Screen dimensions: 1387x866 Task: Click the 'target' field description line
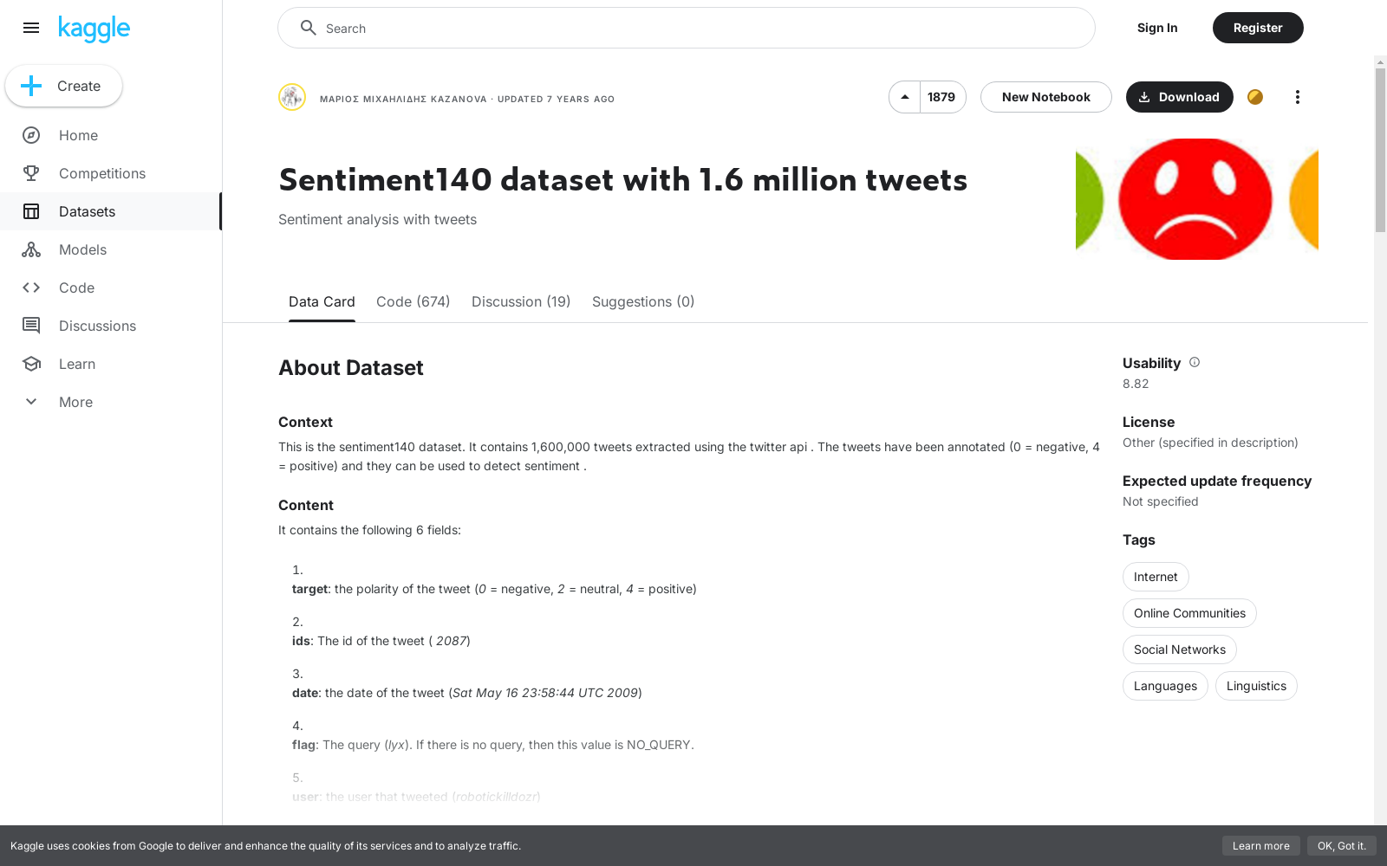pyautogui.click(x=494, y=589)
